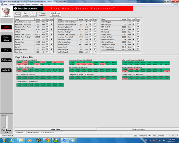Click the Operation Status value 0074

pyautogui.click(x=124, y=39)
